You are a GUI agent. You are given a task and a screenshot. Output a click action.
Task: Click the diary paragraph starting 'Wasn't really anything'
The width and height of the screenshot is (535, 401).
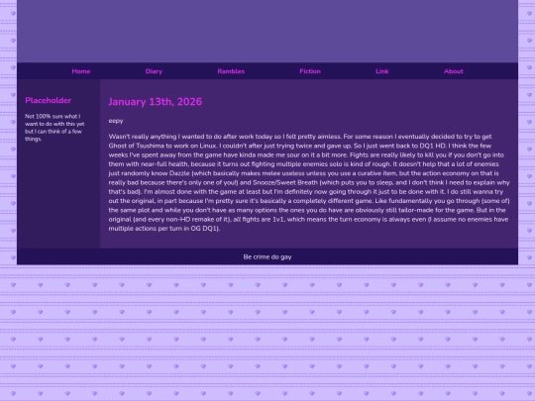pyautogui.click(x=309, y=182)
